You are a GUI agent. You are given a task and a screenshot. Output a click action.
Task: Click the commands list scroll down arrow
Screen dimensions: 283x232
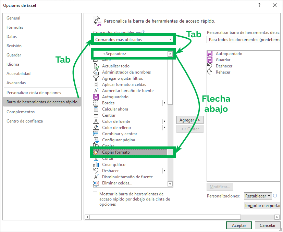[170, 184]
